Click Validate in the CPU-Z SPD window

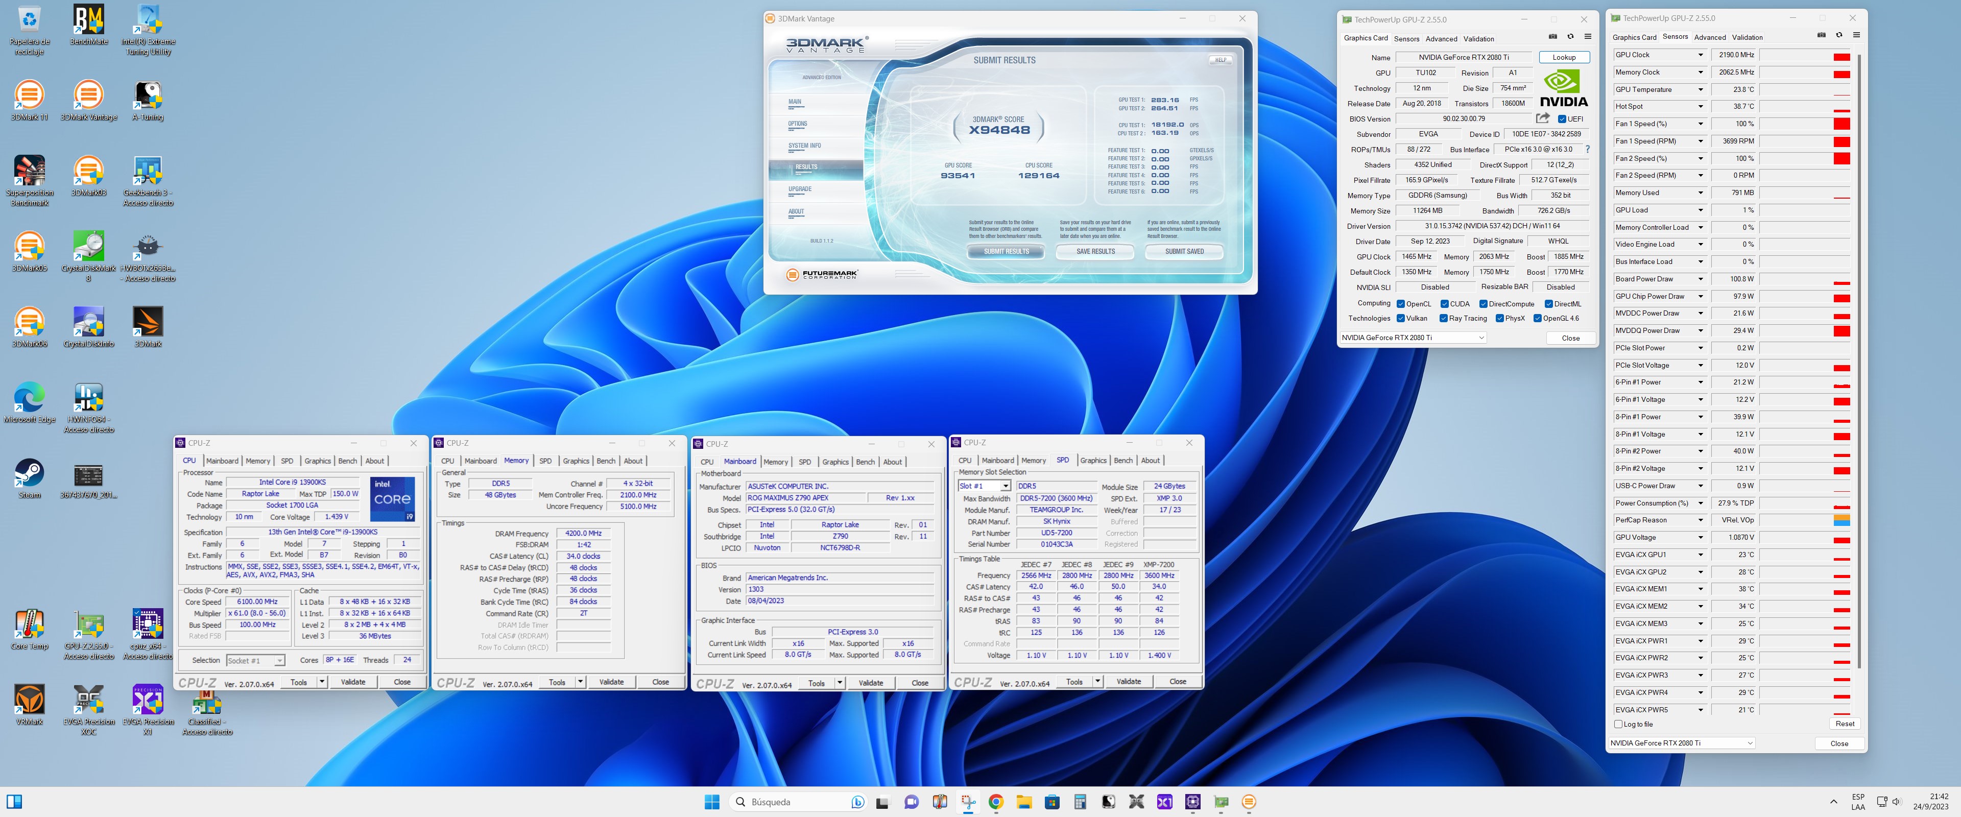[1128, 682]
